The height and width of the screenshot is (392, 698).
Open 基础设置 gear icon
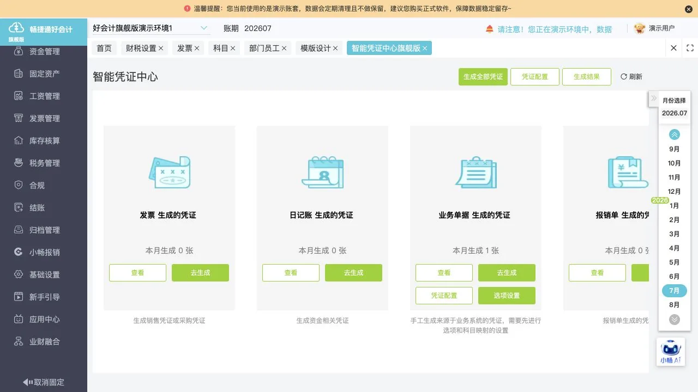click(x=18, y=274)
